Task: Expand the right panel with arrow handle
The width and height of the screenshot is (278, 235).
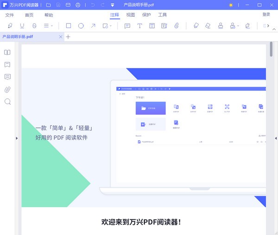Action: pos(276,138)
